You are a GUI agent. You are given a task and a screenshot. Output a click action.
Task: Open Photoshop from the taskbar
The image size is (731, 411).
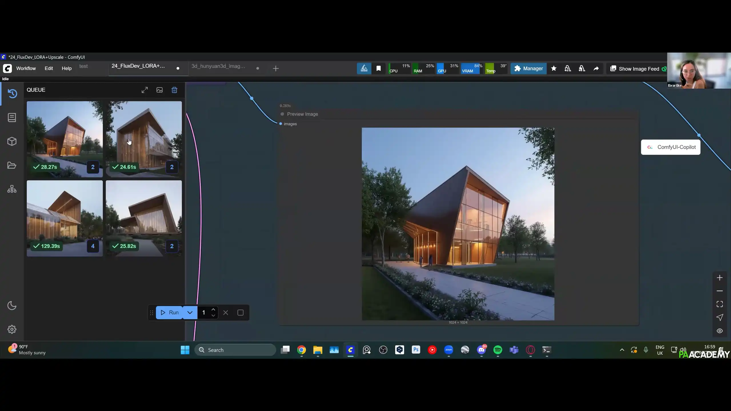416,350
